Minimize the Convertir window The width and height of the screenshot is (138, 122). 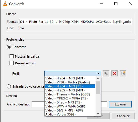101,4
